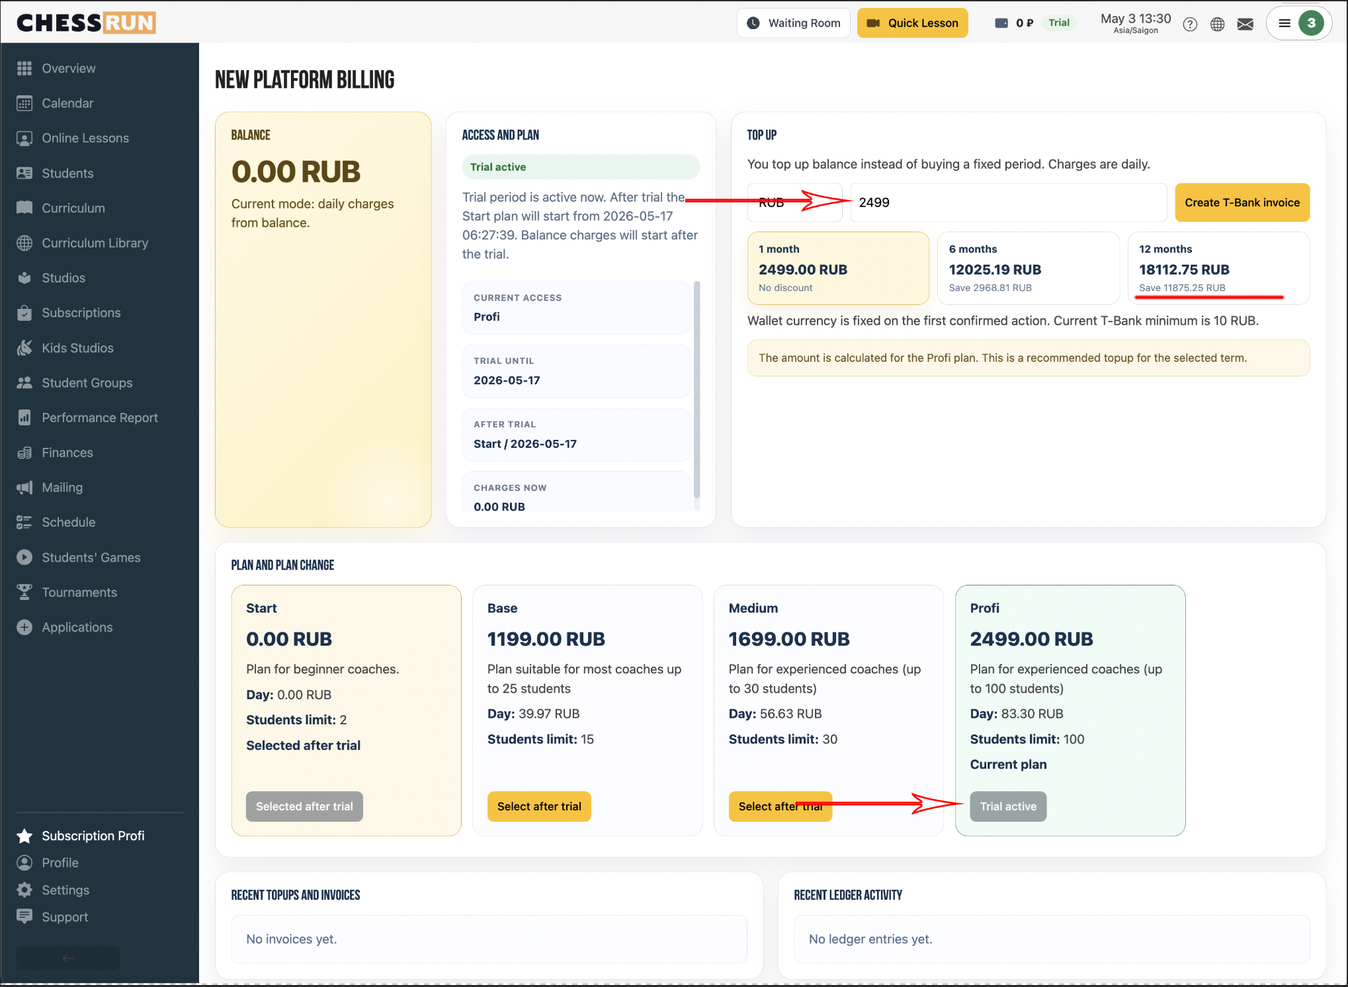Image resolution: width=1348 pixels, height=987 pixels.
Task: Click Selected after trial on Start plan
Action: click(304, 806)
